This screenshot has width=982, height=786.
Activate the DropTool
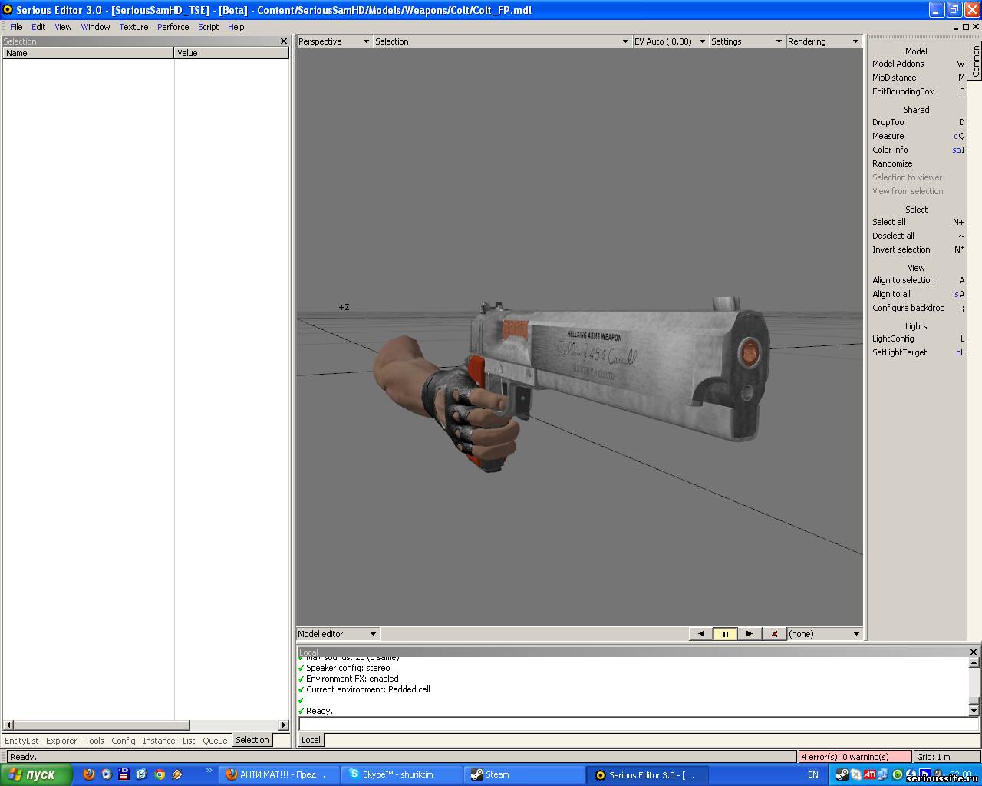918,122
